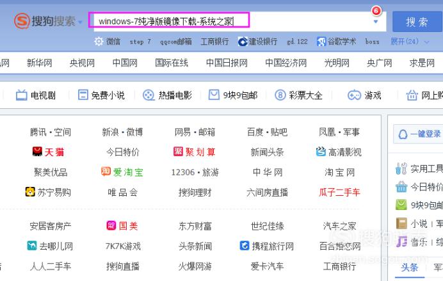443x281 pixels.
Task: Click the 国美 pink logo icon
Action: point(111,225)
